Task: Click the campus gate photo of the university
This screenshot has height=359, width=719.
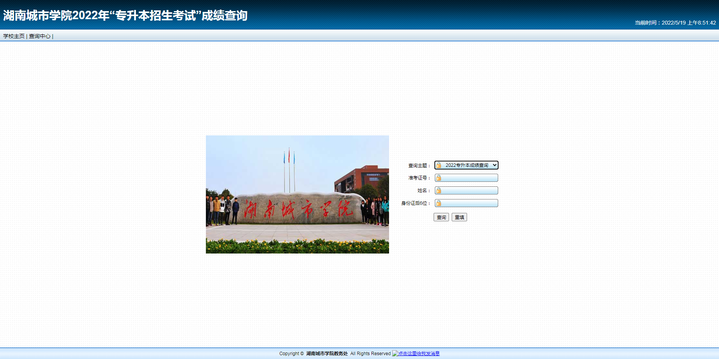Action: (x=297, y=194)
